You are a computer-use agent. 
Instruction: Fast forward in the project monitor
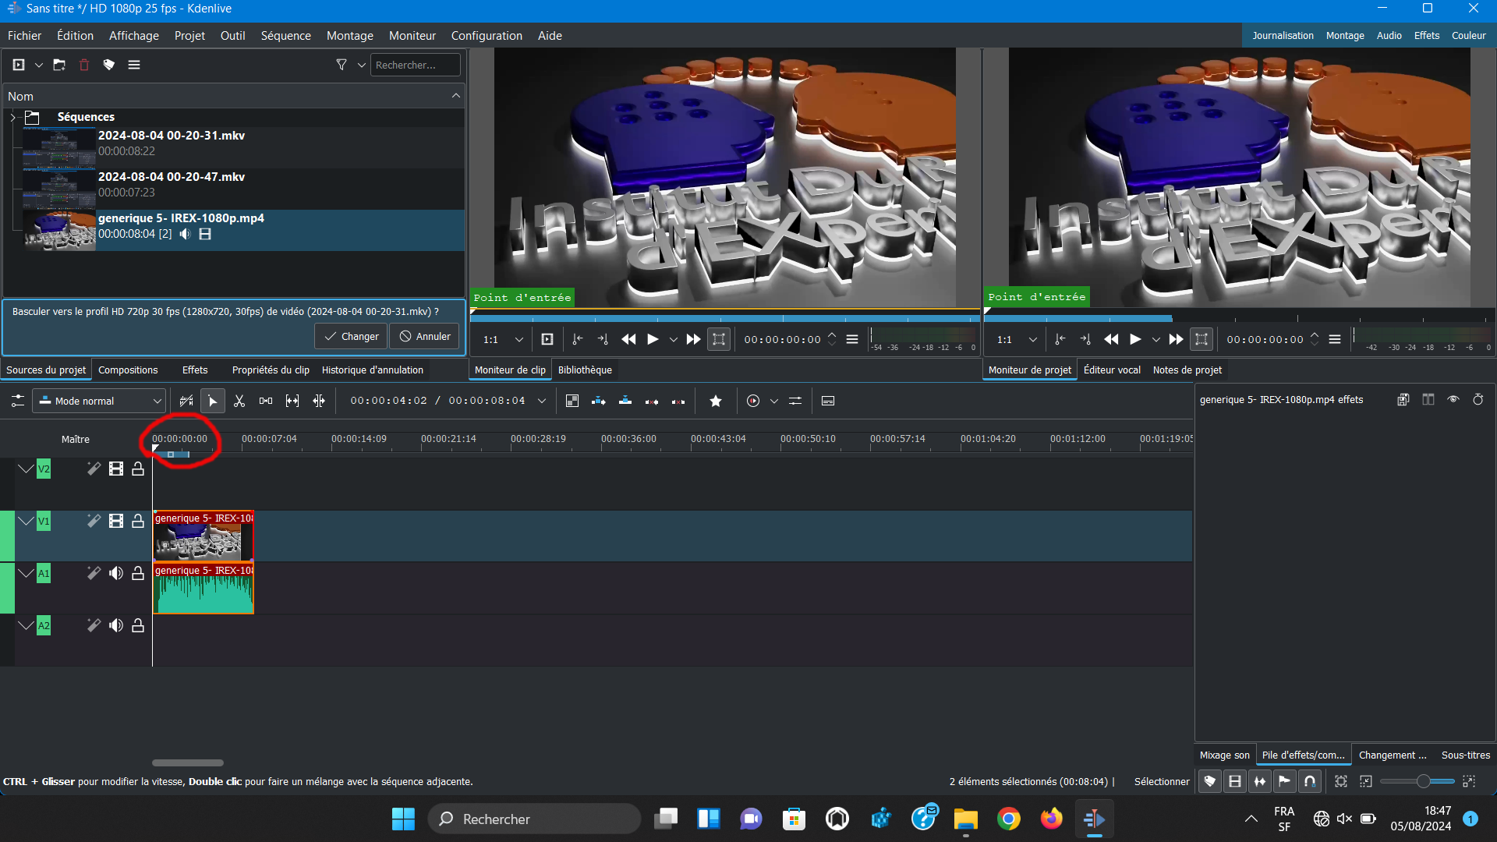click(1176, 339)
